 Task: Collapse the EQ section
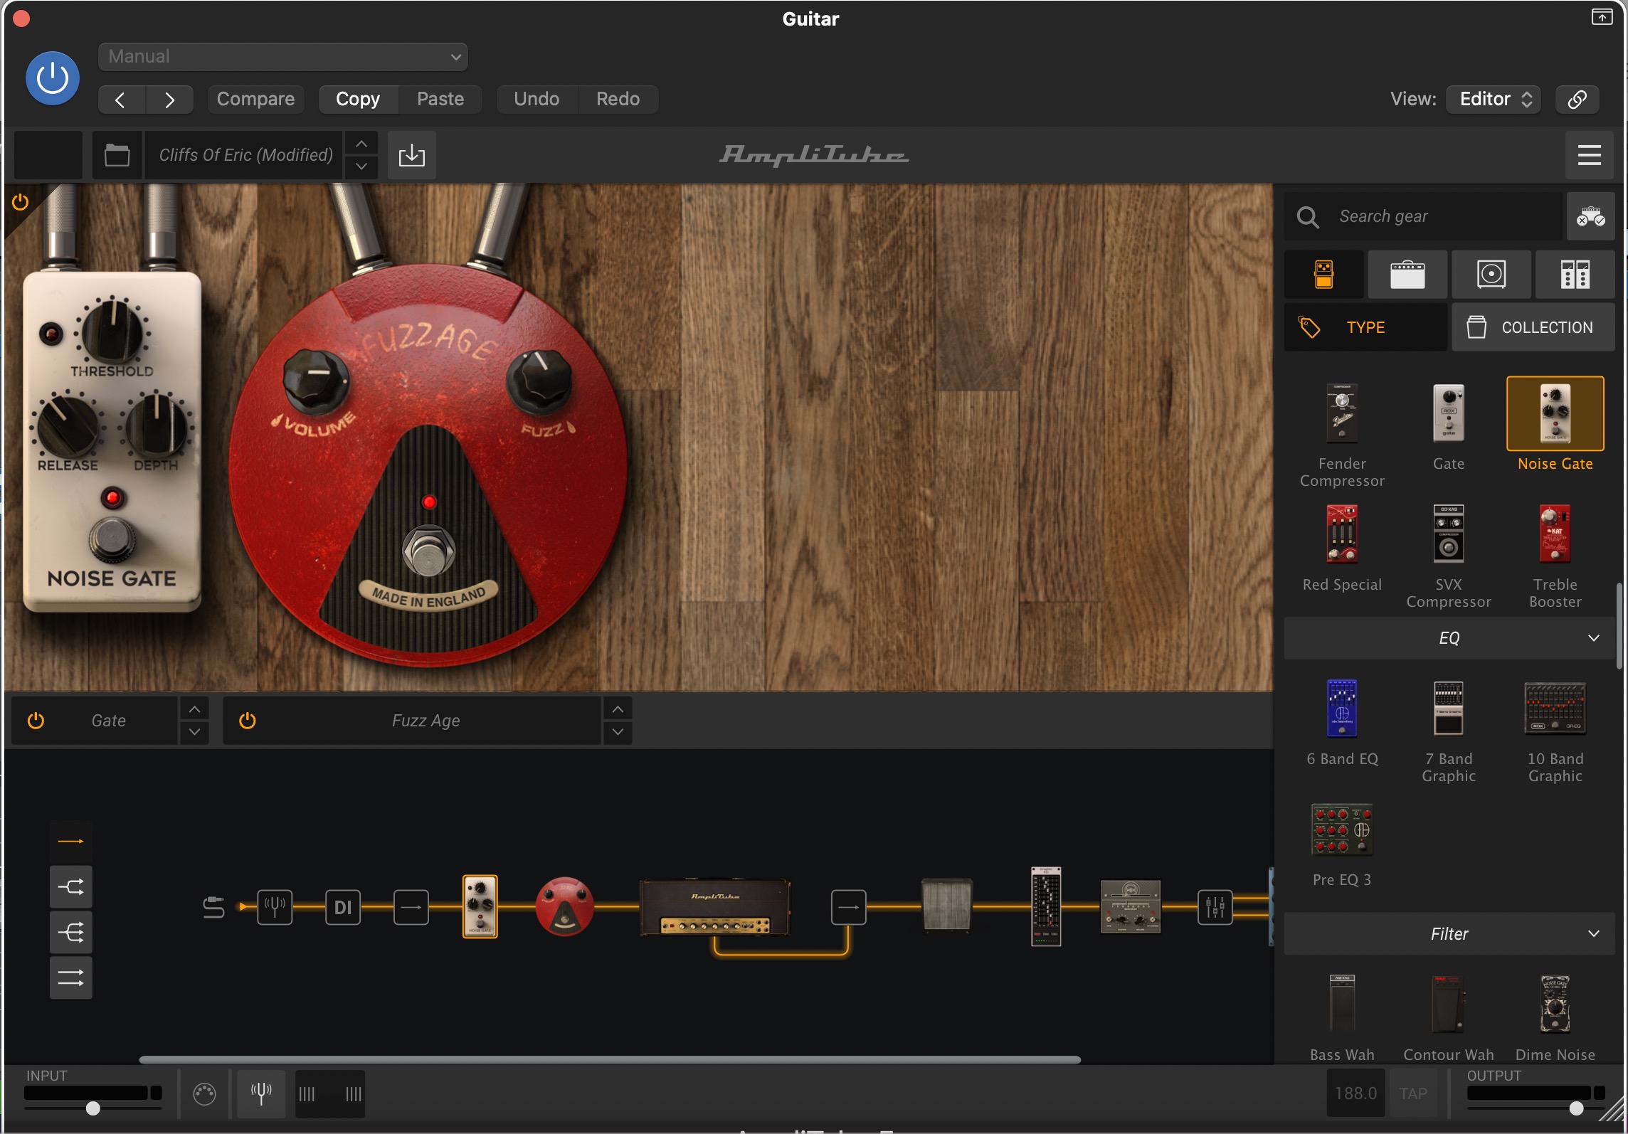tap(1449, 638)
